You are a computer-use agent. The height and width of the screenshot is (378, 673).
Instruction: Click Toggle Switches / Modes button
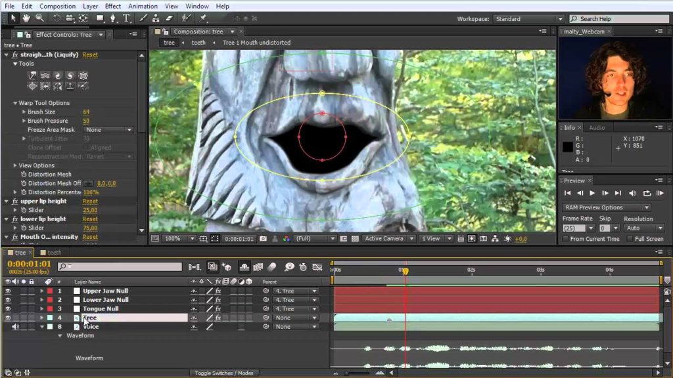[x=225, y=372]
